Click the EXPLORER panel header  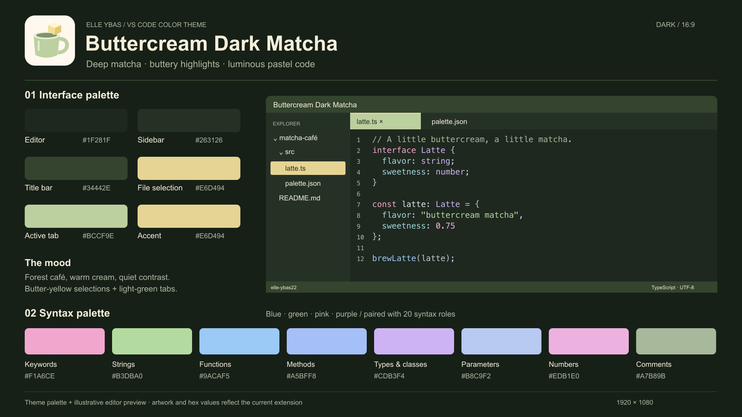point(286,124)
